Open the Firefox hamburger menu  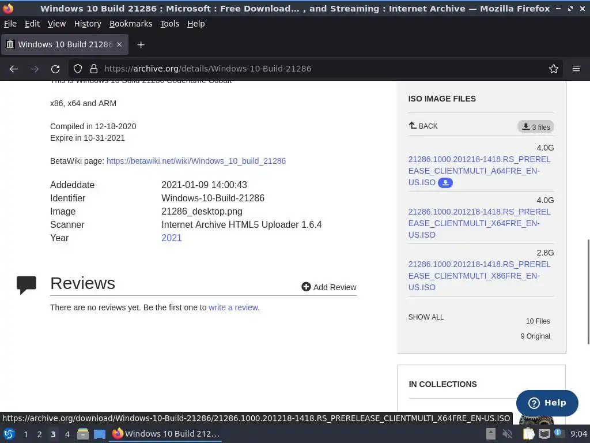(576, 69)
